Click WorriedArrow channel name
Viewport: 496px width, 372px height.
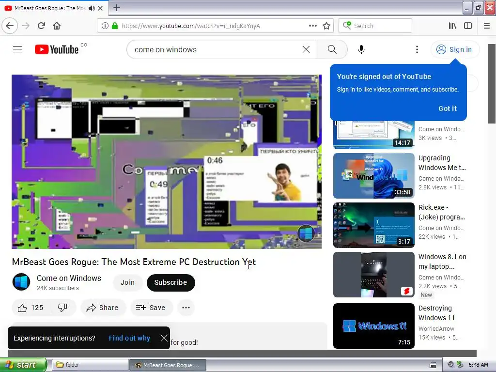click(x=436, y=329)
